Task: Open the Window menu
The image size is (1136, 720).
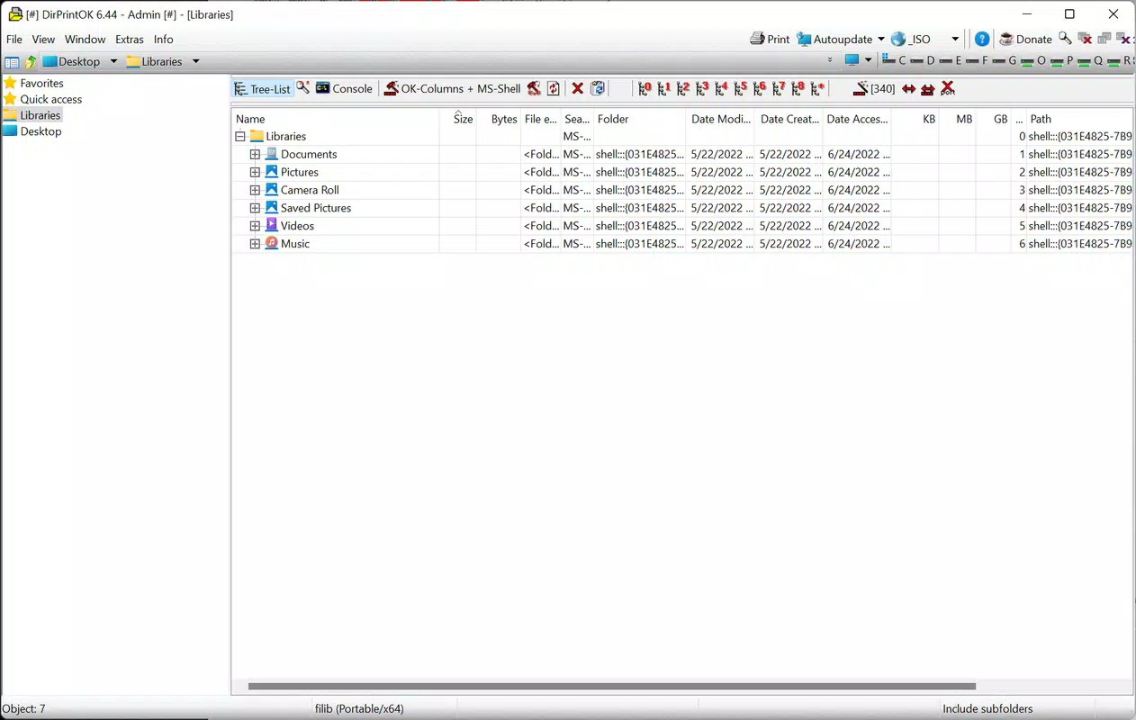Action: tap(85, 40)
